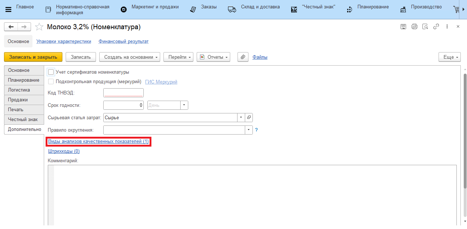The image size is (467, 229).
Task: Click the Записать и закрыть button
Action: [x=33, y=57]
